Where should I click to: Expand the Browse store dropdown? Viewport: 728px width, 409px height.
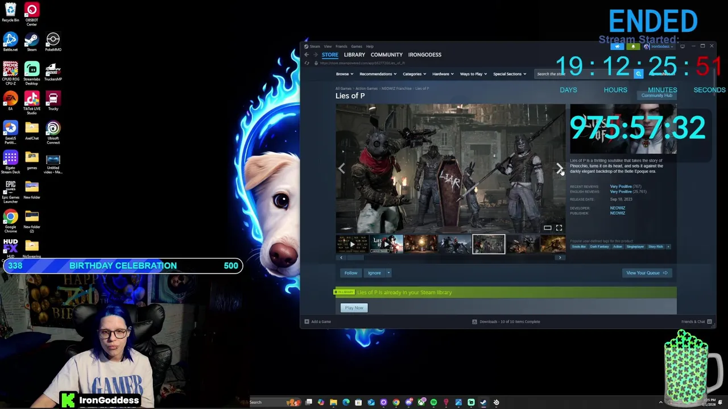tap(345, 74)
